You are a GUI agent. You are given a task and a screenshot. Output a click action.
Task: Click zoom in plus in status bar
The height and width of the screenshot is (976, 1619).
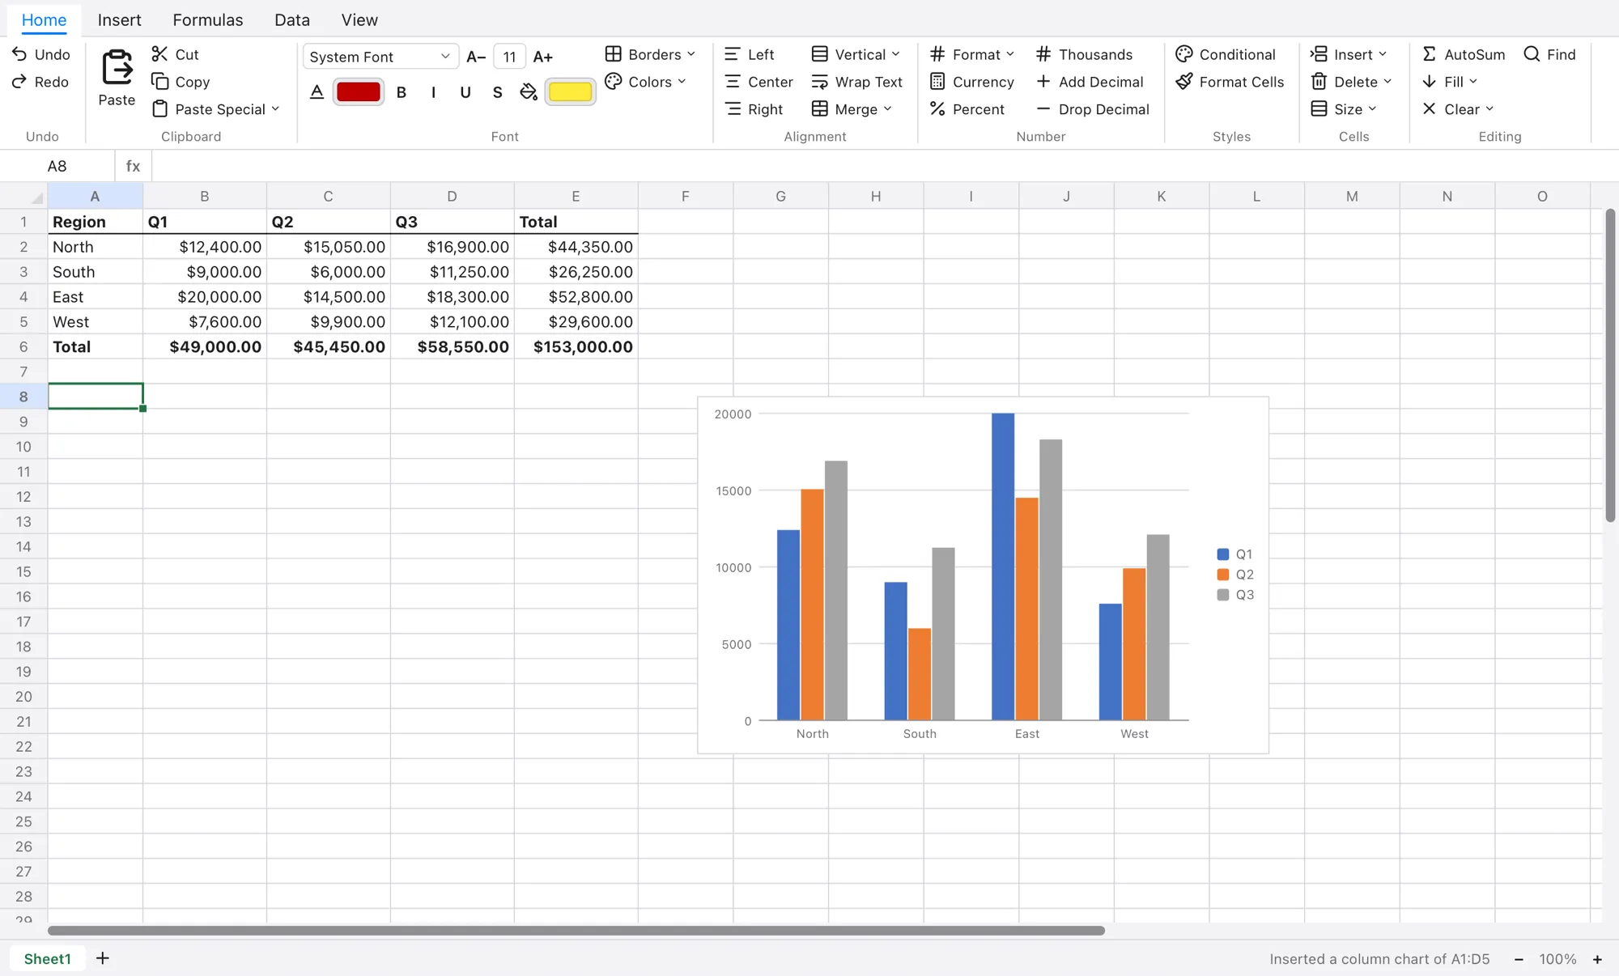[x=1597, y=959]
